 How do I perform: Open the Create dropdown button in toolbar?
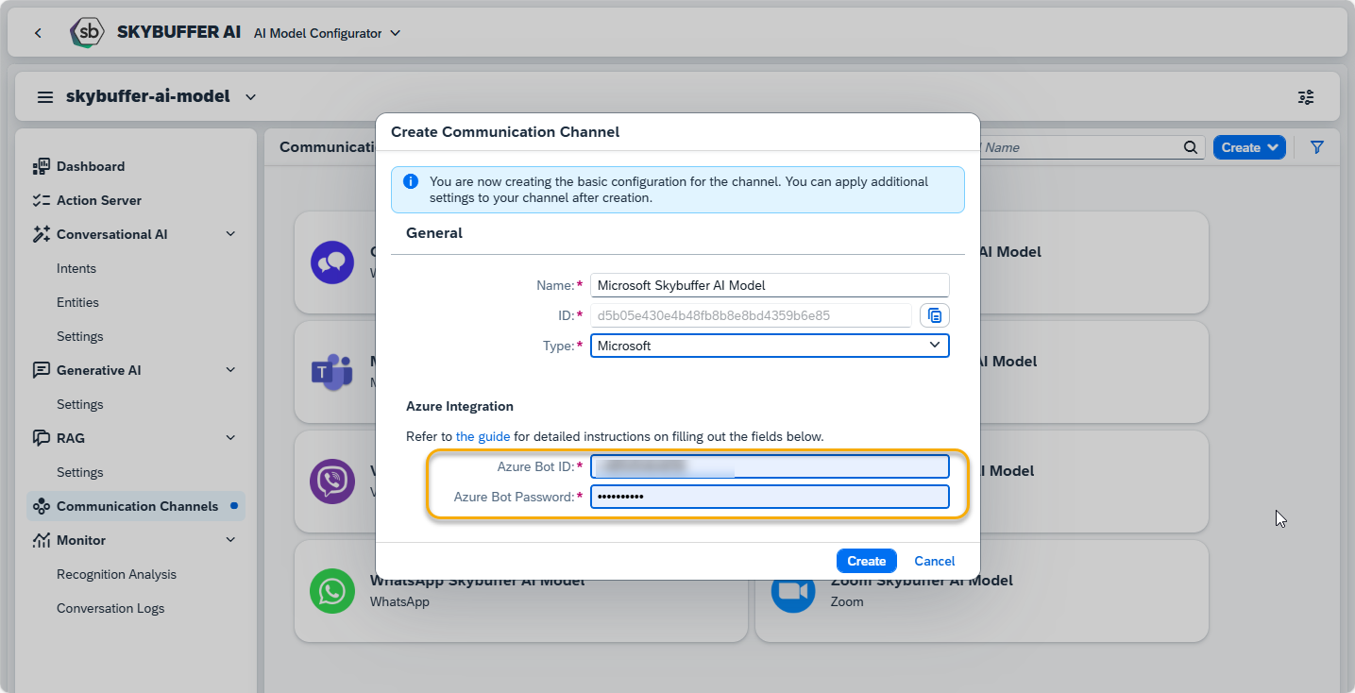pyautogui.click(x=1249, y=147)
